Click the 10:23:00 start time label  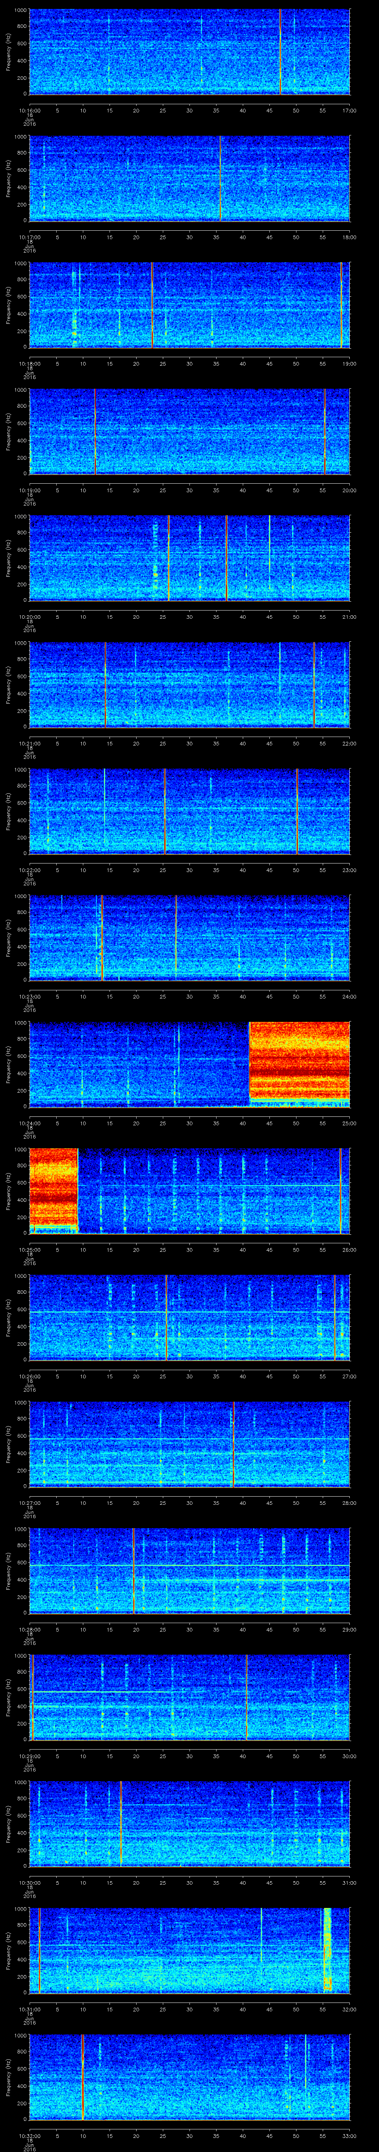pyautogui.click(x=30, y=997)
